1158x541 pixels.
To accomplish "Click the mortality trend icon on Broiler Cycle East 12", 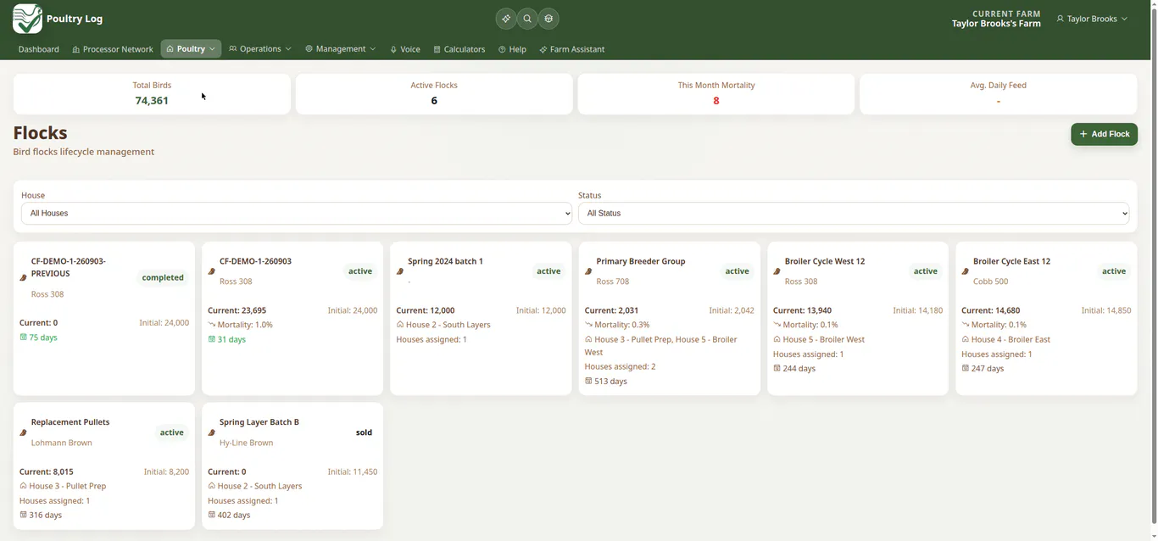I will [966, 325].
